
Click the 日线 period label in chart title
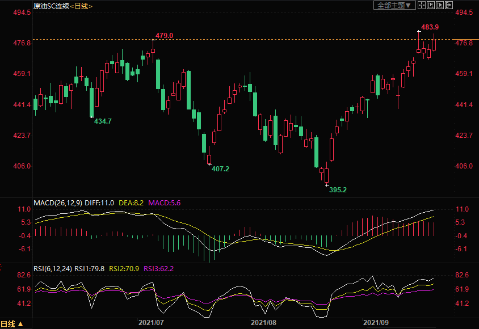point(81,6)
